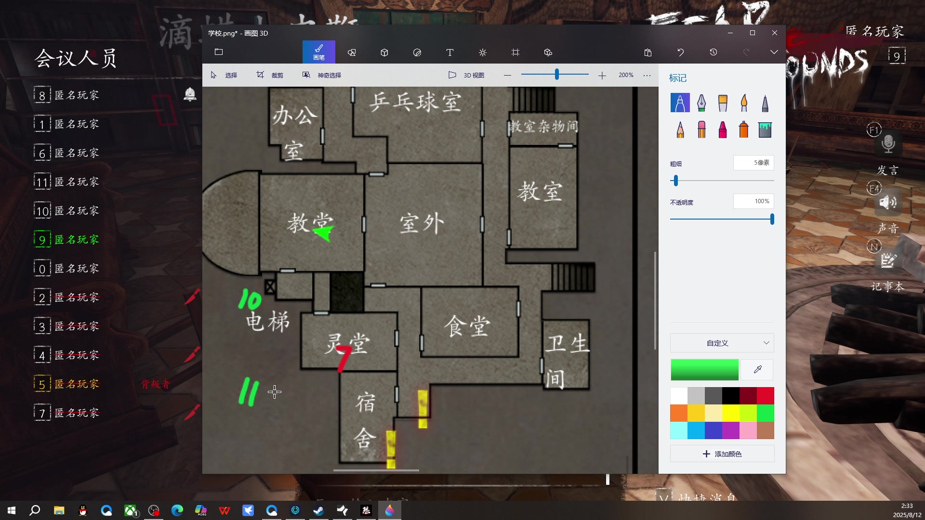Click the 发言 microphone button in game
This screenshot has height=520, width=925.
tap(888, 144)
